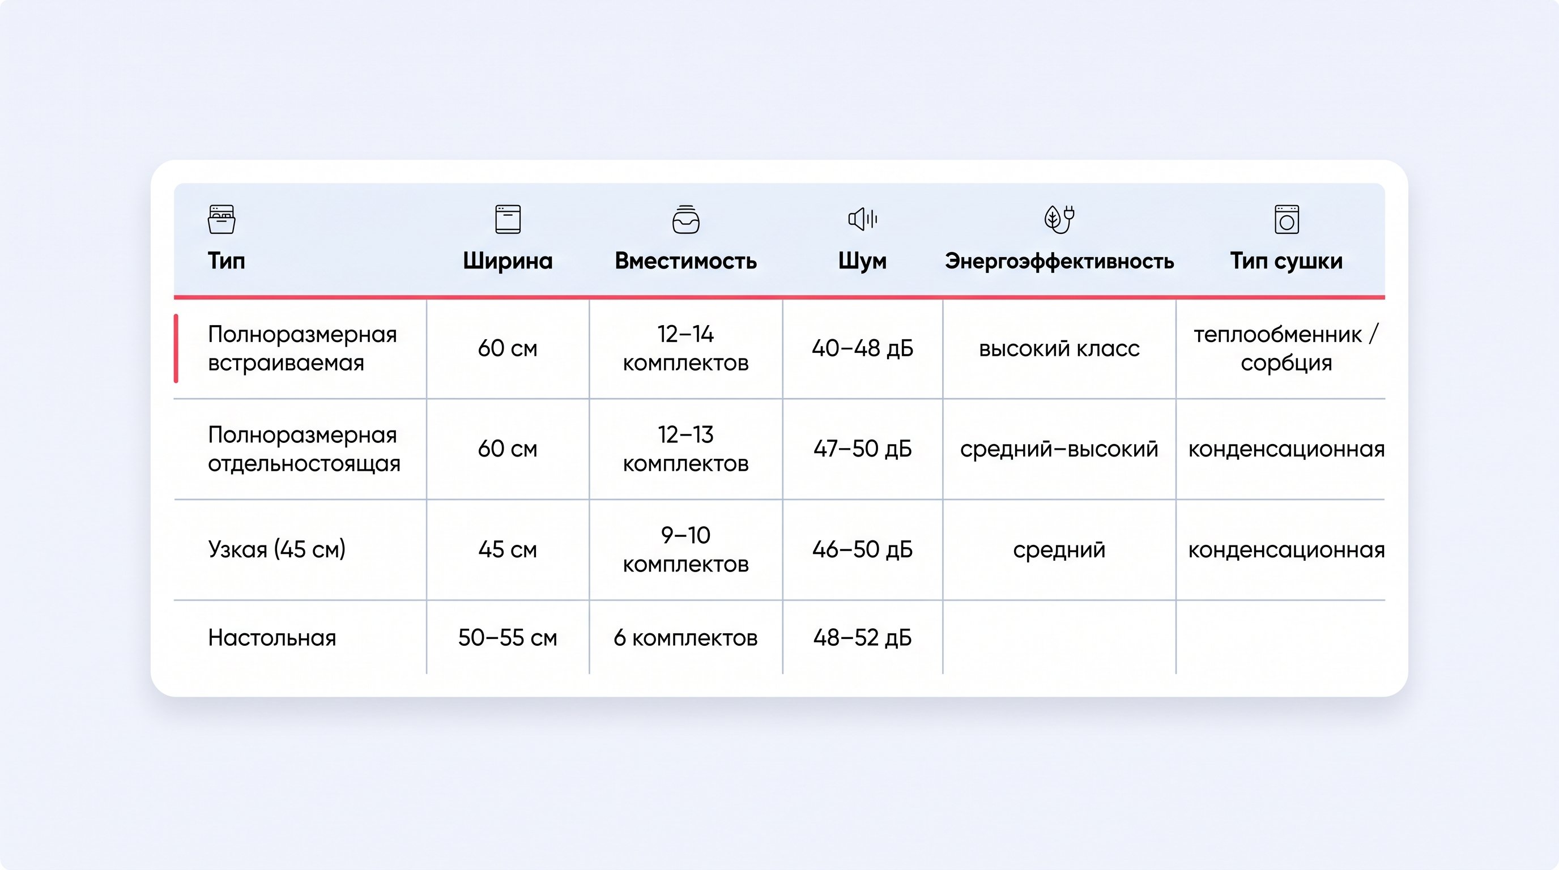Image resolution: width=1559 pixels, height=870 pixels.
Task: Click the Полноразмерная отдельностоящая row label
Action: pos(304,449)
